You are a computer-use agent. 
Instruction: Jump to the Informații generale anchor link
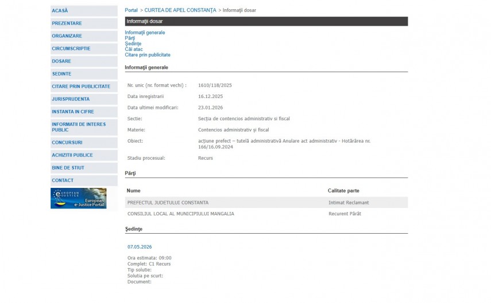pyautogui.click(x=145, y=33)
